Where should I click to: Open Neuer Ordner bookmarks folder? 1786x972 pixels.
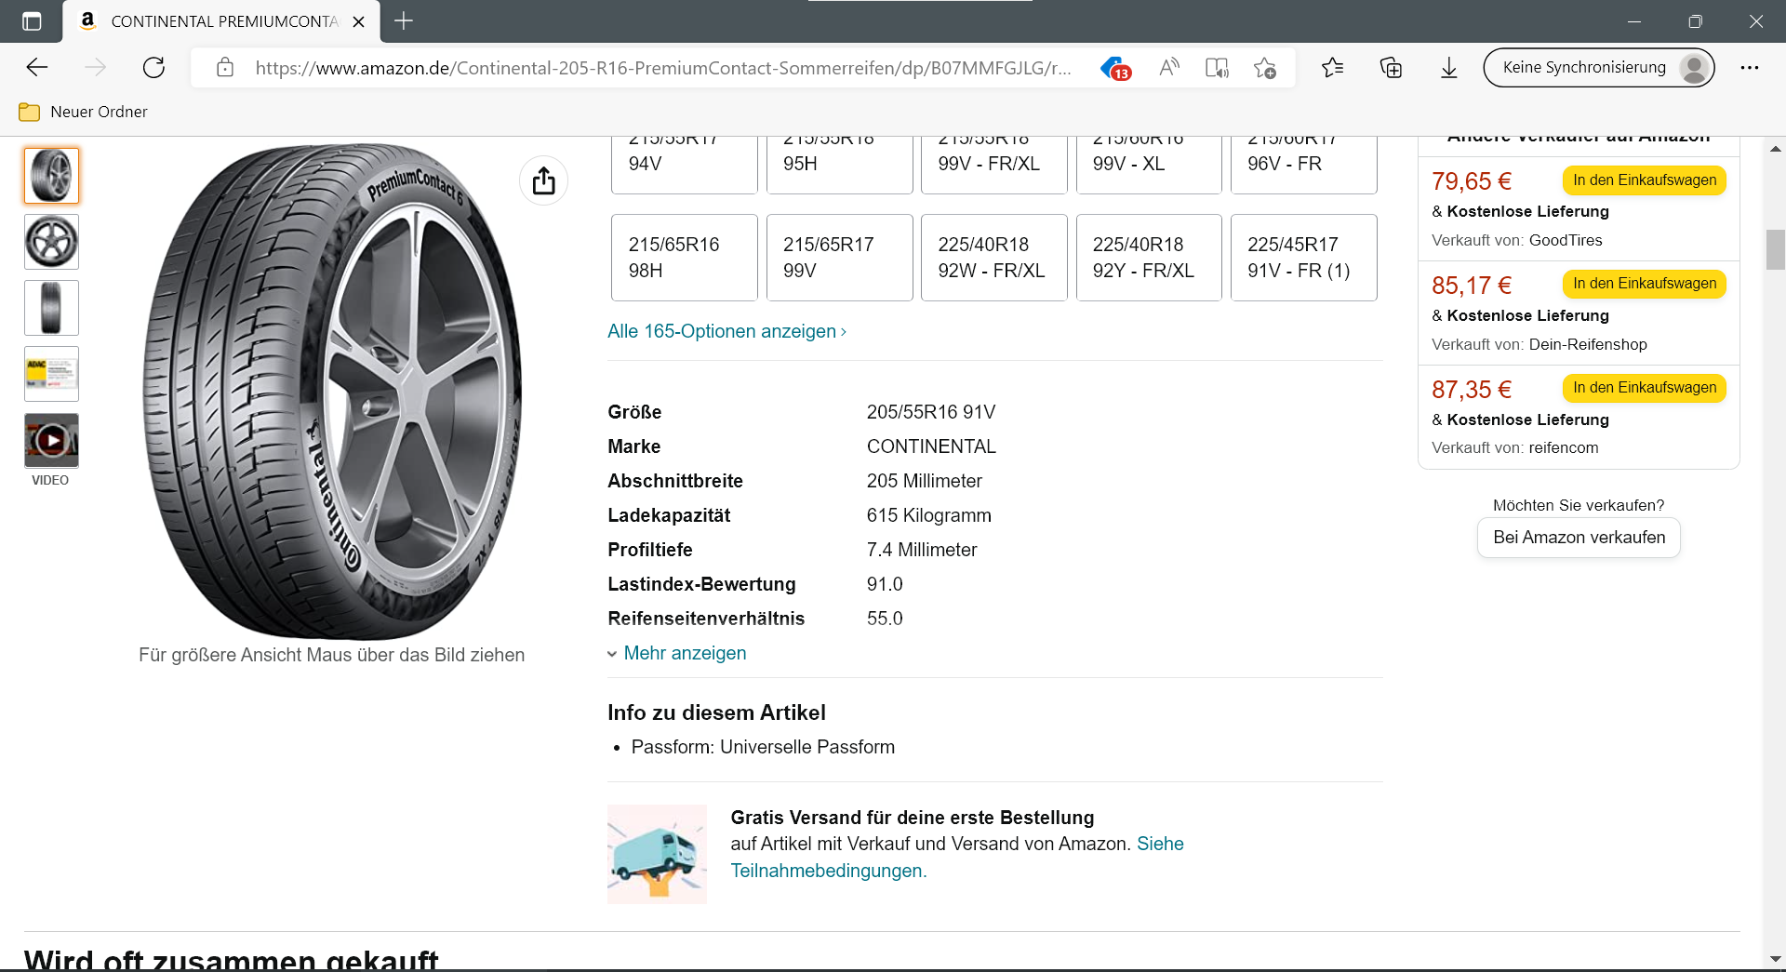[84, 112]
